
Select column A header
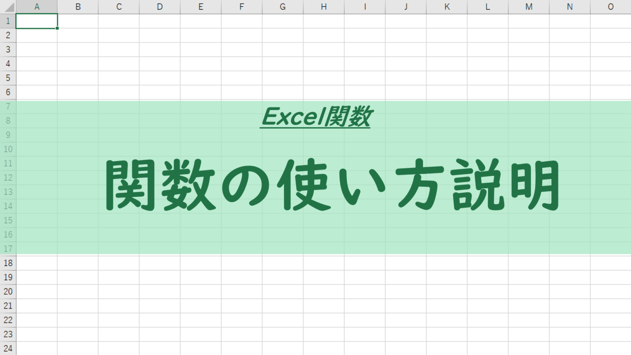37,7
